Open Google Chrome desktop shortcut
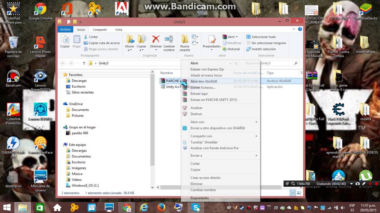This screenshot has height=213, width=380. coord(40,12)
